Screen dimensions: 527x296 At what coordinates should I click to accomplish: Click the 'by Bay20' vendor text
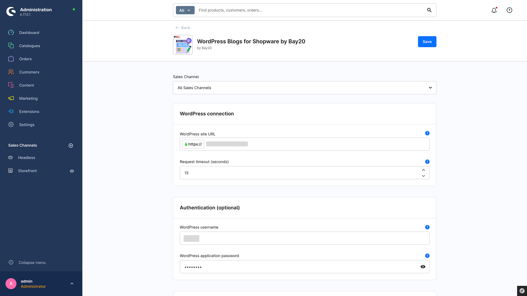click(204, 48)
